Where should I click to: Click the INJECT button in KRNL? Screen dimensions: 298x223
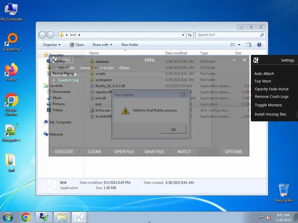184,152
